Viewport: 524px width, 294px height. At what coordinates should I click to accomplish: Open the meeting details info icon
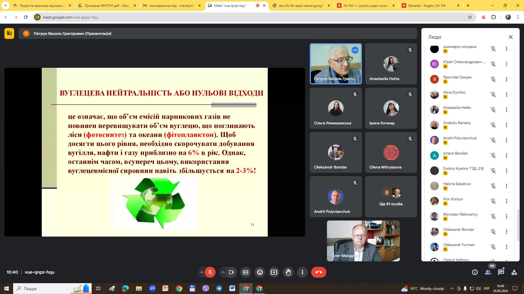click(x=475, y=272)
